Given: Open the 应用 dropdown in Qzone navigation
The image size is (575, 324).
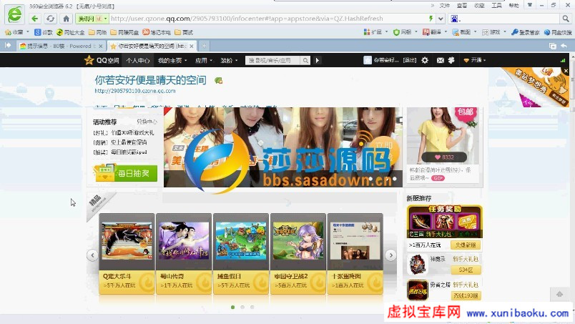Looking at the screenshot, I should point(203,61).
